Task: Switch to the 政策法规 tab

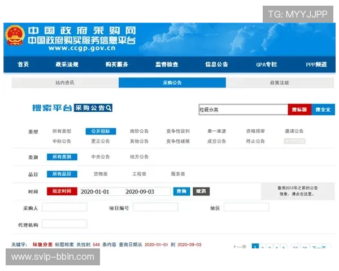Action: pyautogui.click(x=279, y=82)
